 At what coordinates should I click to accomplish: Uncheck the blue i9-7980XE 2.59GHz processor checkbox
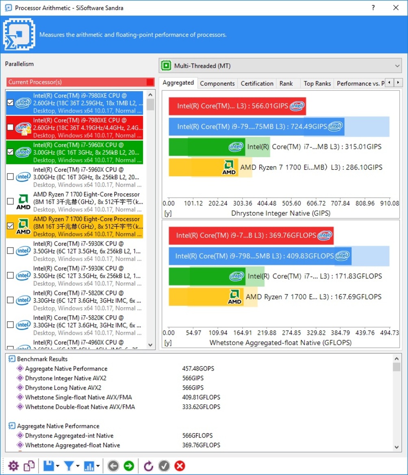(10, 103)
